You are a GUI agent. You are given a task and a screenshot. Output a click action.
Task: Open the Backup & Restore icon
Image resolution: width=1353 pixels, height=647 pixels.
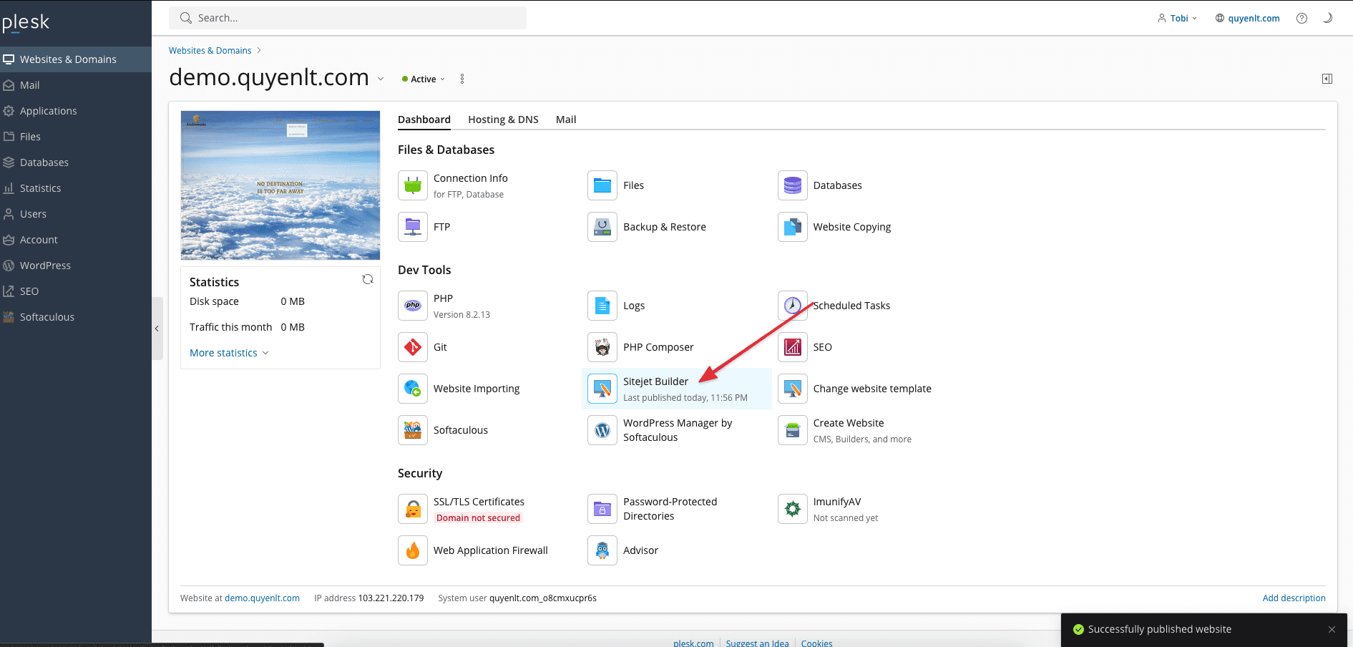[602, 227]
